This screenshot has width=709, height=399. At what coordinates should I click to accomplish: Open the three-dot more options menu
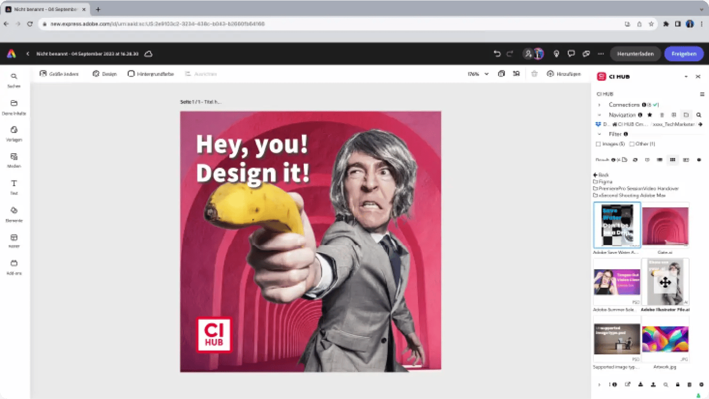[x=601, y=54]
